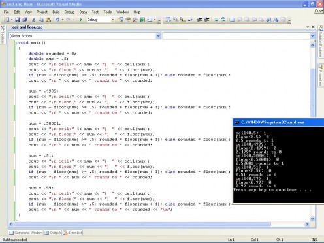Open the Standard toolbar options arrow
324x243 pixels.
[159, 21]
